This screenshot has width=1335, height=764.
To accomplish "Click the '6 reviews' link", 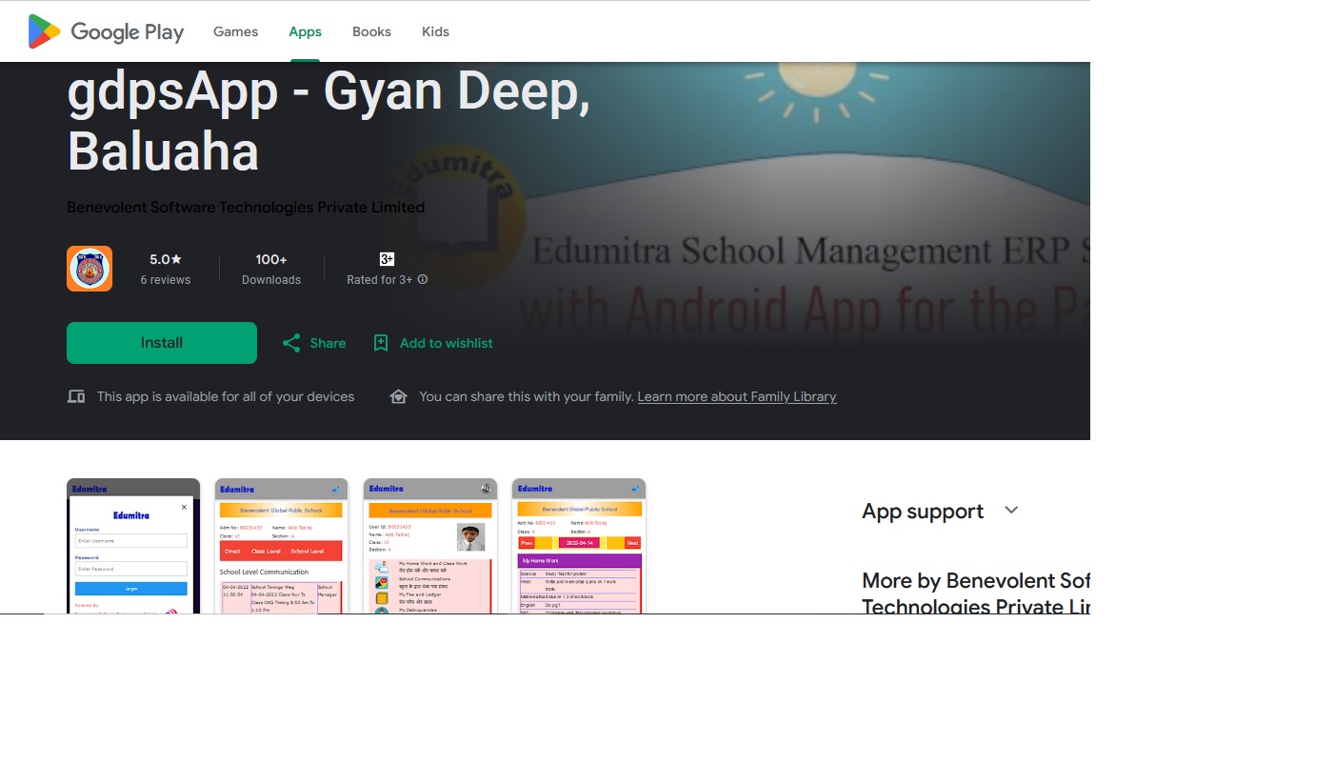I will click(165, 279).
